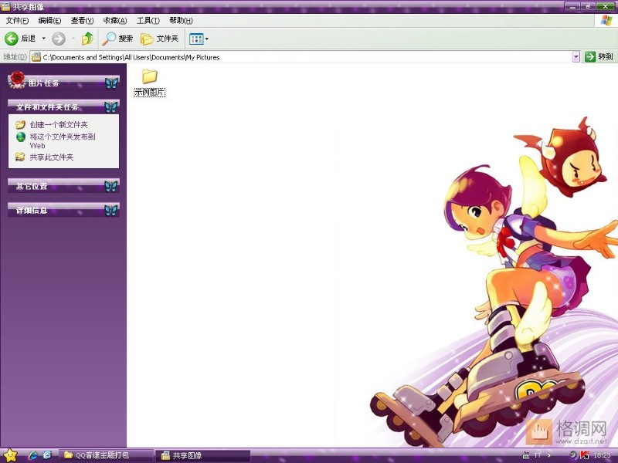Close the 共享图像 window
The height and width of the screenshot is (463, 618).
(605, 6)
